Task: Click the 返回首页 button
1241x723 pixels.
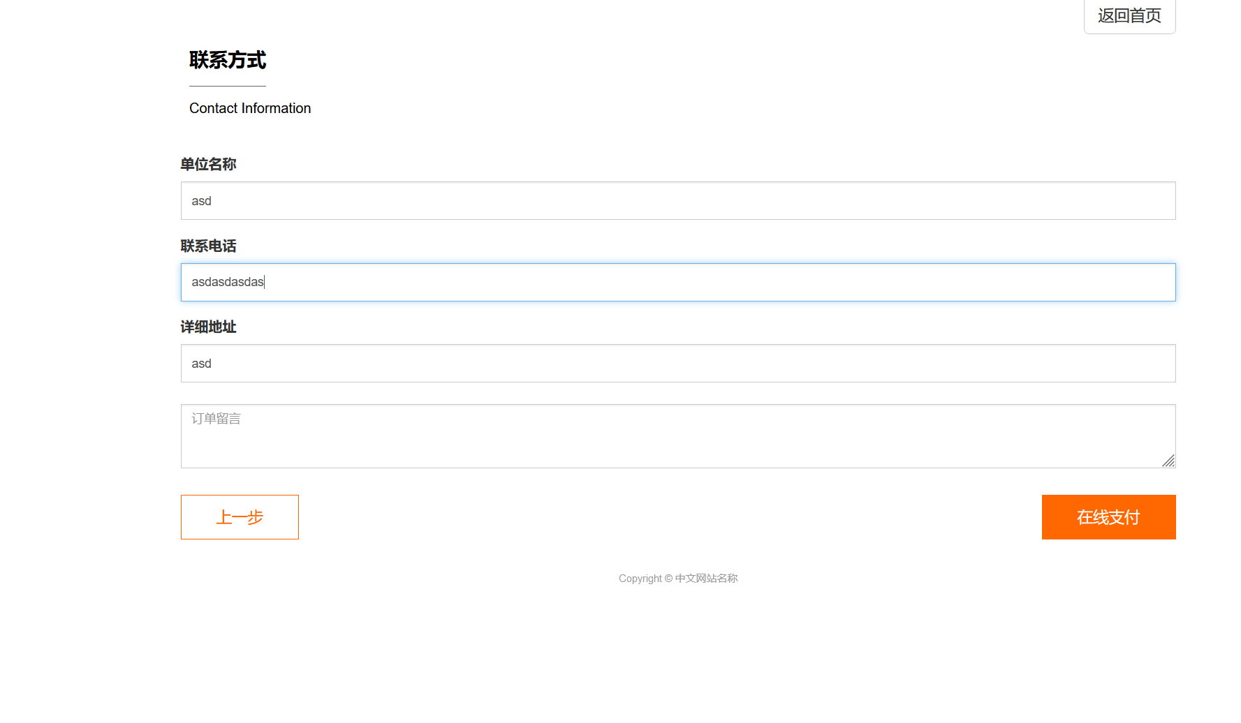Action: (1129, 15)
